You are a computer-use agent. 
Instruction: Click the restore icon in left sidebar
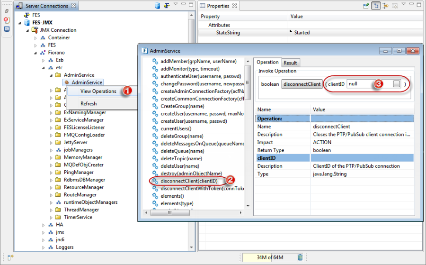[7, 11]
